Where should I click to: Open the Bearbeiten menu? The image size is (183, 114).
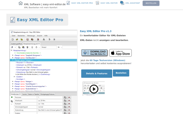pyautogui.click(x=21, y=36)
